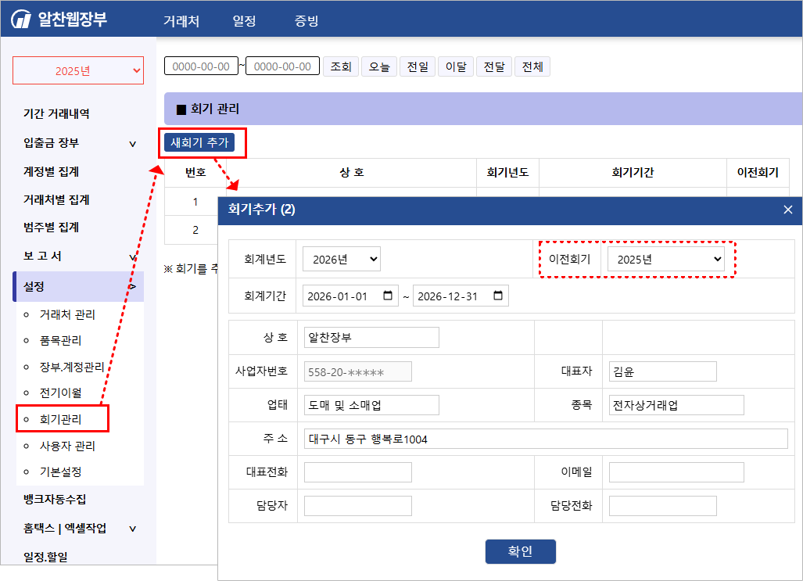Click the 새회기 추가 button

199,142
